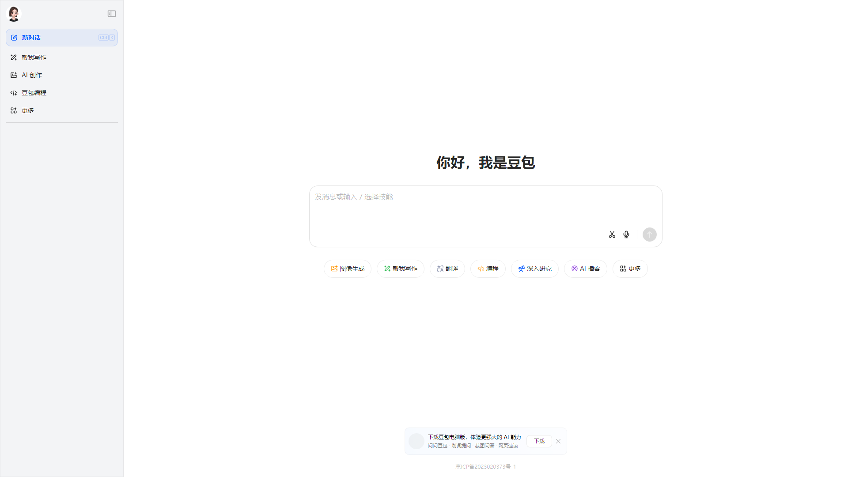Click 下载 to download Doubao desktop version
This screenshot has height=477, width=848.
point(539,441)
